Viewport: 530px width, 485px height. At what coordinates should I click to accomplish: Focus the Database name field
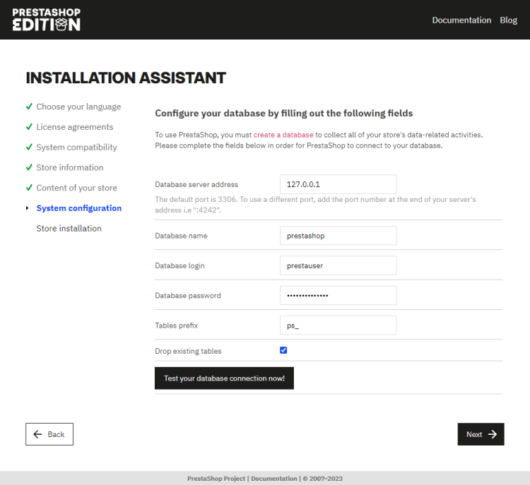click(338, 236)
